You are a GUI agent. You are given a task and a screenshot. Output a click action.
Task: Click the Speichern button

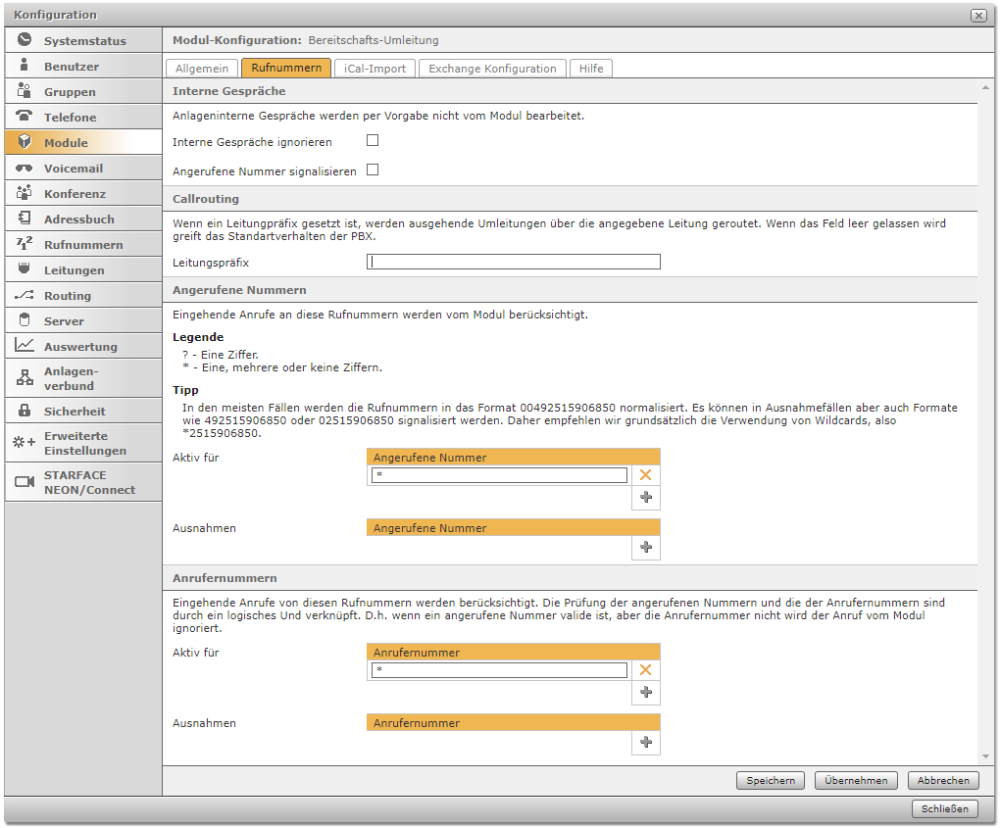tap(770, 781)
